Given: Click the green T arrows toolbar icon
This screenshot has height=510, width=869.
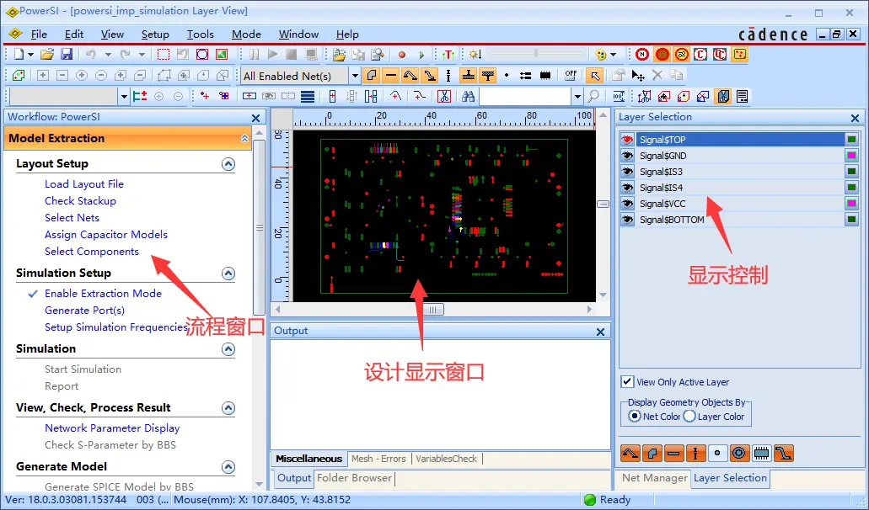Looking at the screenshot, I should coord(448,54).
